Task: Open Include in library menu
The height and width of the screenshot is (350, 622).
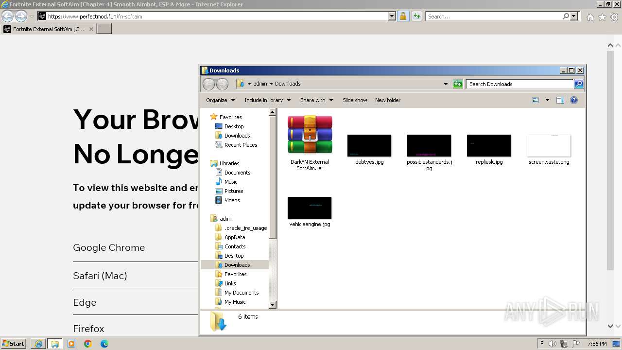Action: (268, 100)
